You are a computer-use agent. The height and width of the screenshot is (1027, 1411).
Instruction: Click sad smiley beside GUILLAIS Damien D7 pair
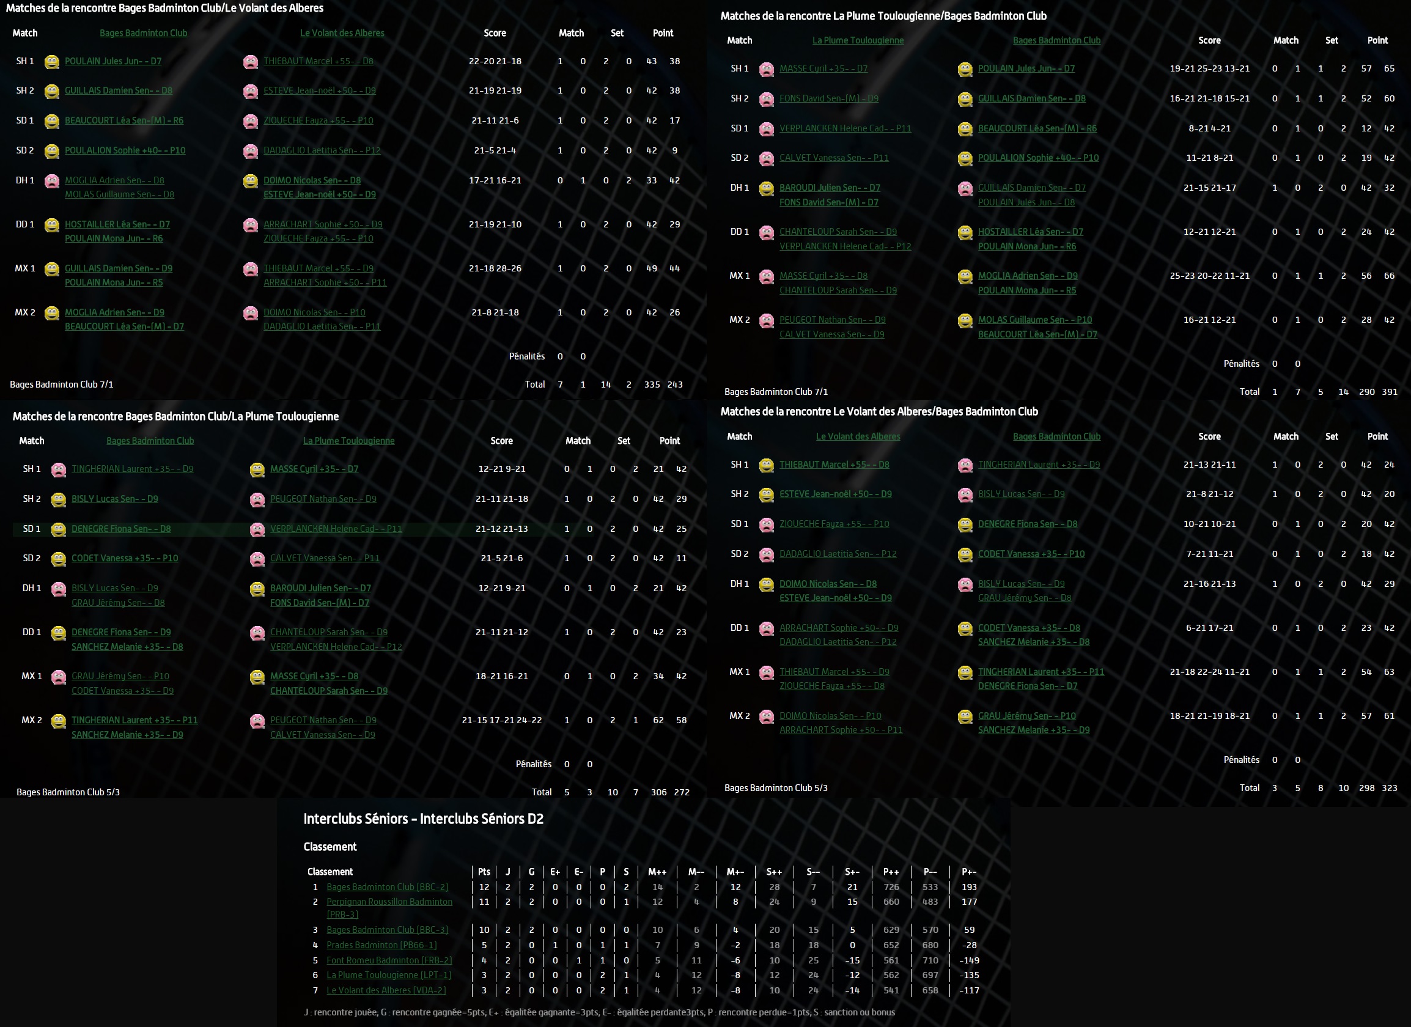click(x=965, y=188)
